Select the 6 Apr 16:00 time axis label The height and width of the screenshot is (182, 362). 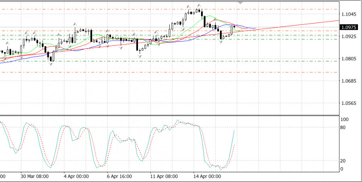tap(119, 176)
